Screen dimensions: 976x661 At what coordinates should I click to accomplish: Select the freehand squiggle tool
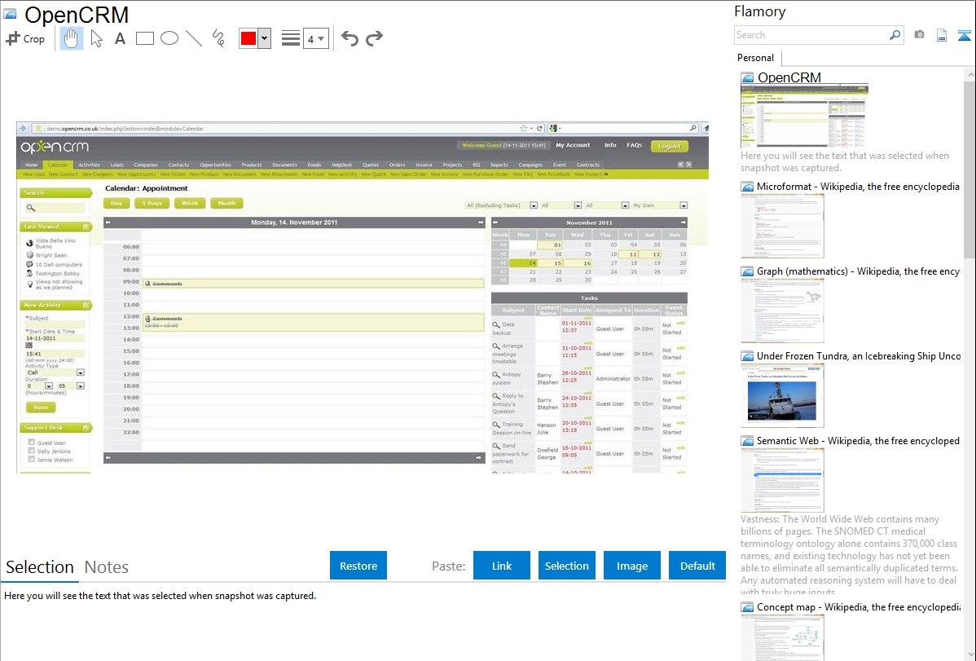click(x=218, y=38)
